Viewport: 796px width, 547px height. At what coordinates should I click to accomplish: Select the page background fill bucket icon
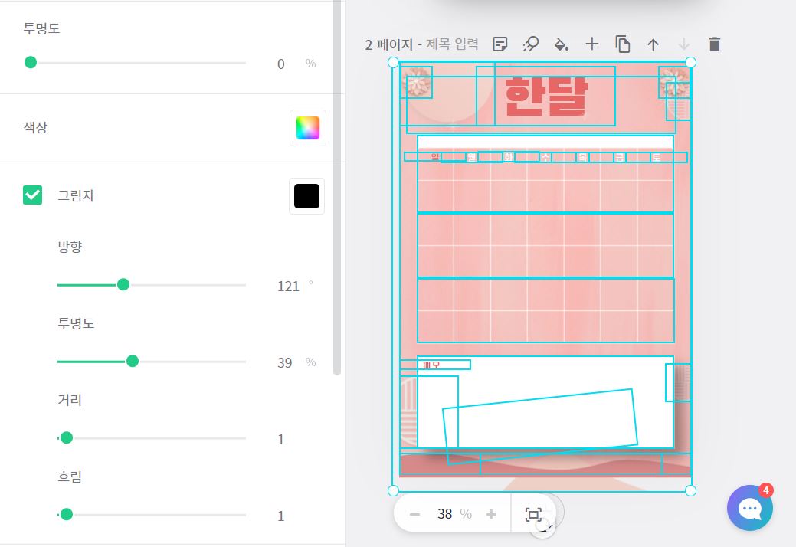coord(561,44)
